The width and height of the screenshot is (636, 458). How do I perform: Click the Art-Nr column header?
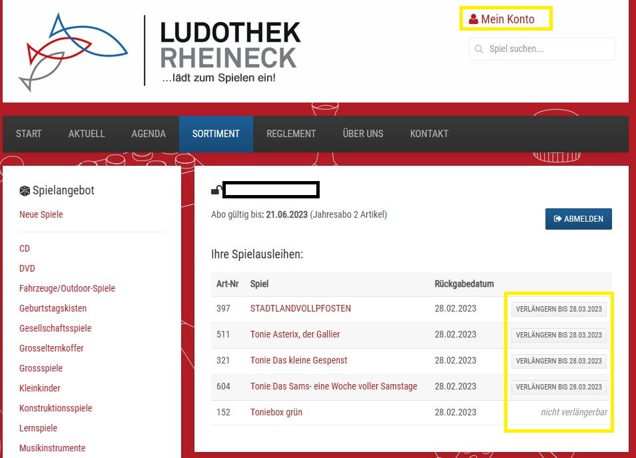click(x=228, y=284)
